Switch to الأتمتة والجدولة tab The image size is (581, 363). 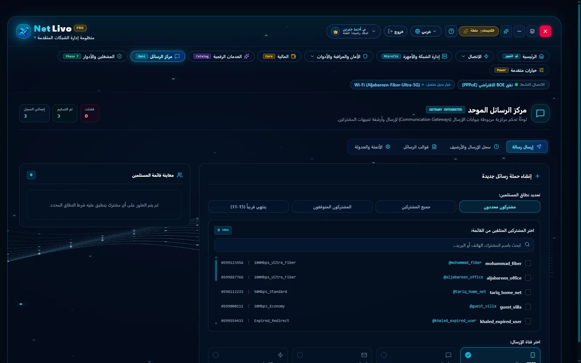coord(372,147)
